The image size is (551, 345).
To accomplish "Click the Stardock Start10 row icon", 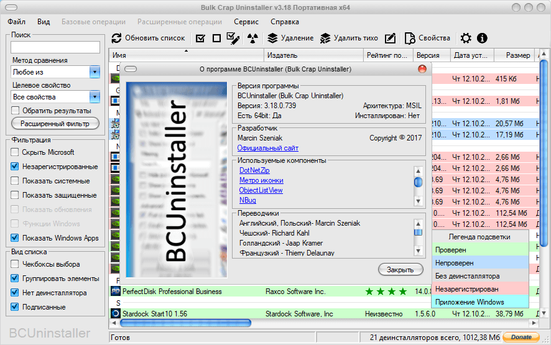I will pos(116,313).
